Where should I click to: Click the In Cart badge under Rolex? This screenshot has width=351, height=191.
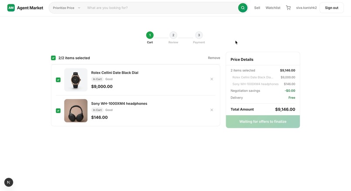point(97,79)
